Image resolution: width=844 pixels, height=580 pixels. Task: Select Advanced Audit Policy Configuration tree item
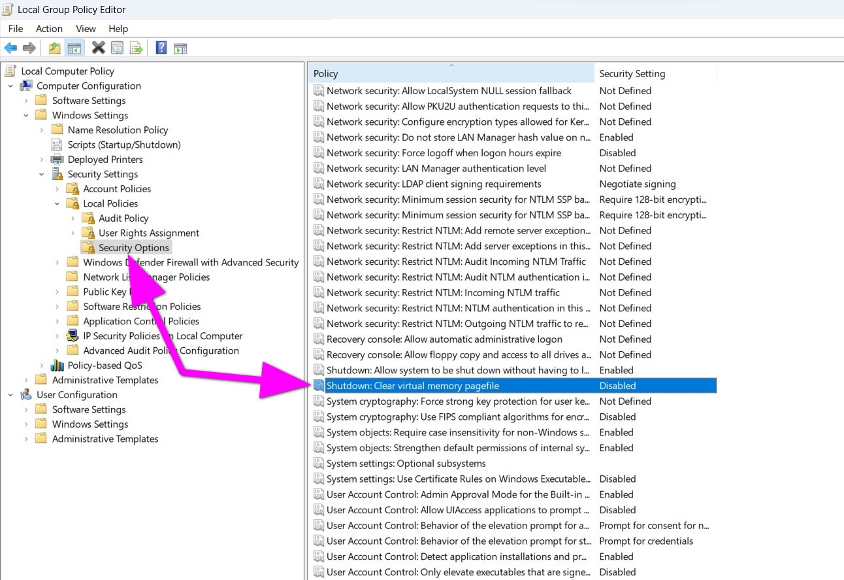pyautogui.click(x=161, y=350)
